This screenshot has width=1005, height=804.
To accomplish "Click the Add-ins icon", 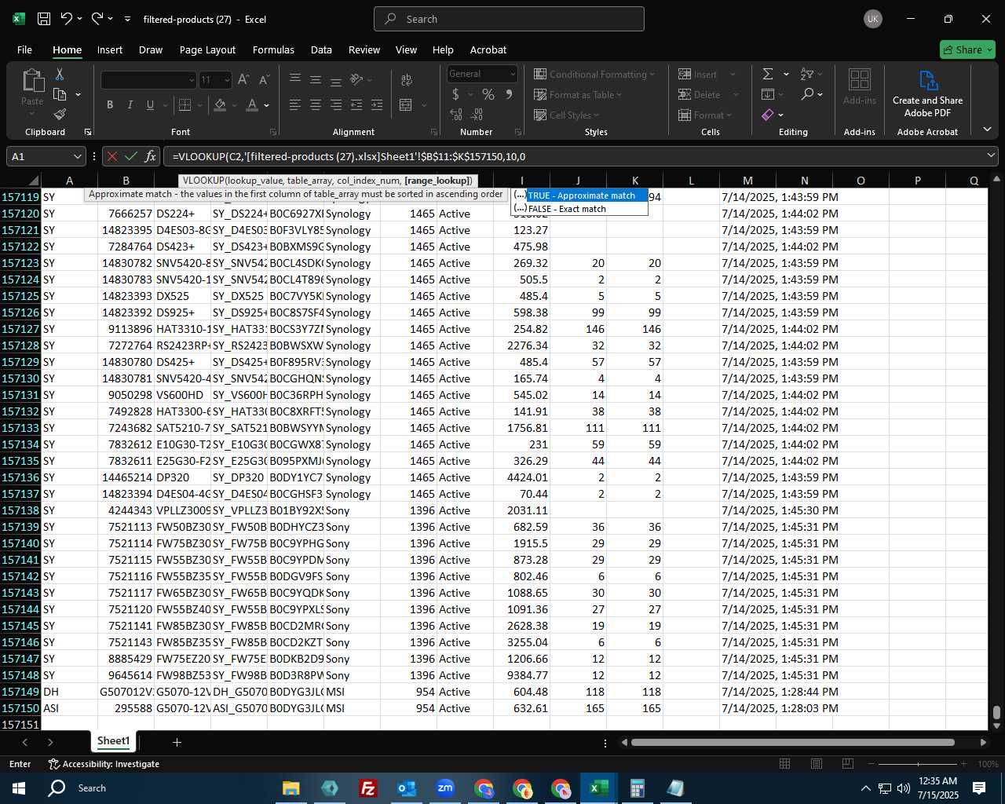I will click(x=860, y=80).
